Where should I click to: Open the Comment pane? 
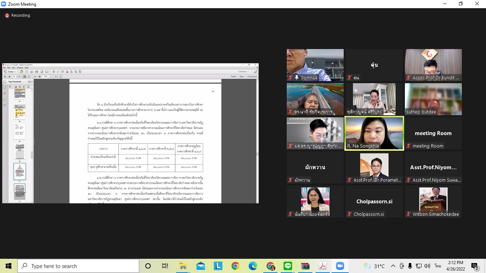pyautogui.click(x=252, y=76)
